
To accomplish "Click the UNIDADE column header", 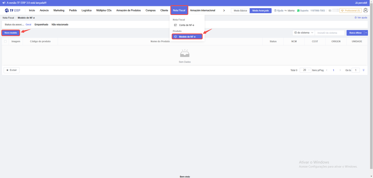I will coord(357,42).
